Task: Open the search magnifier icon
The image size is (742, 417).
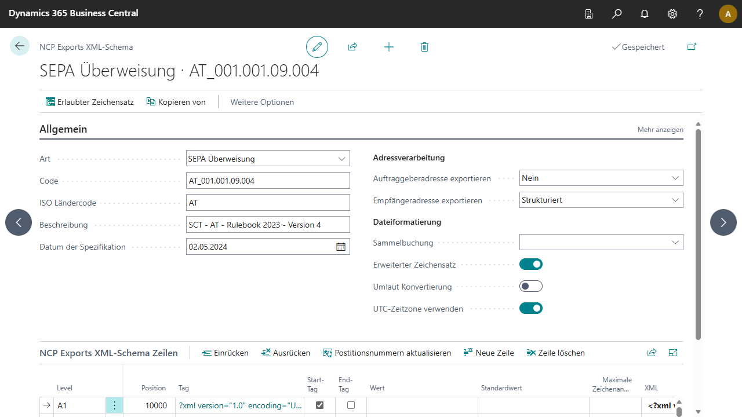Action: pos(617,14)
